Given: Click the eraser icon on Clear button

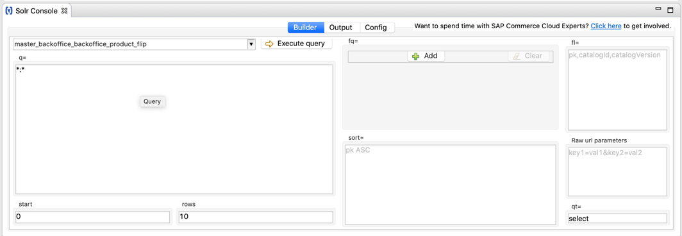Looking at the screenshot, I should (517, 56).
